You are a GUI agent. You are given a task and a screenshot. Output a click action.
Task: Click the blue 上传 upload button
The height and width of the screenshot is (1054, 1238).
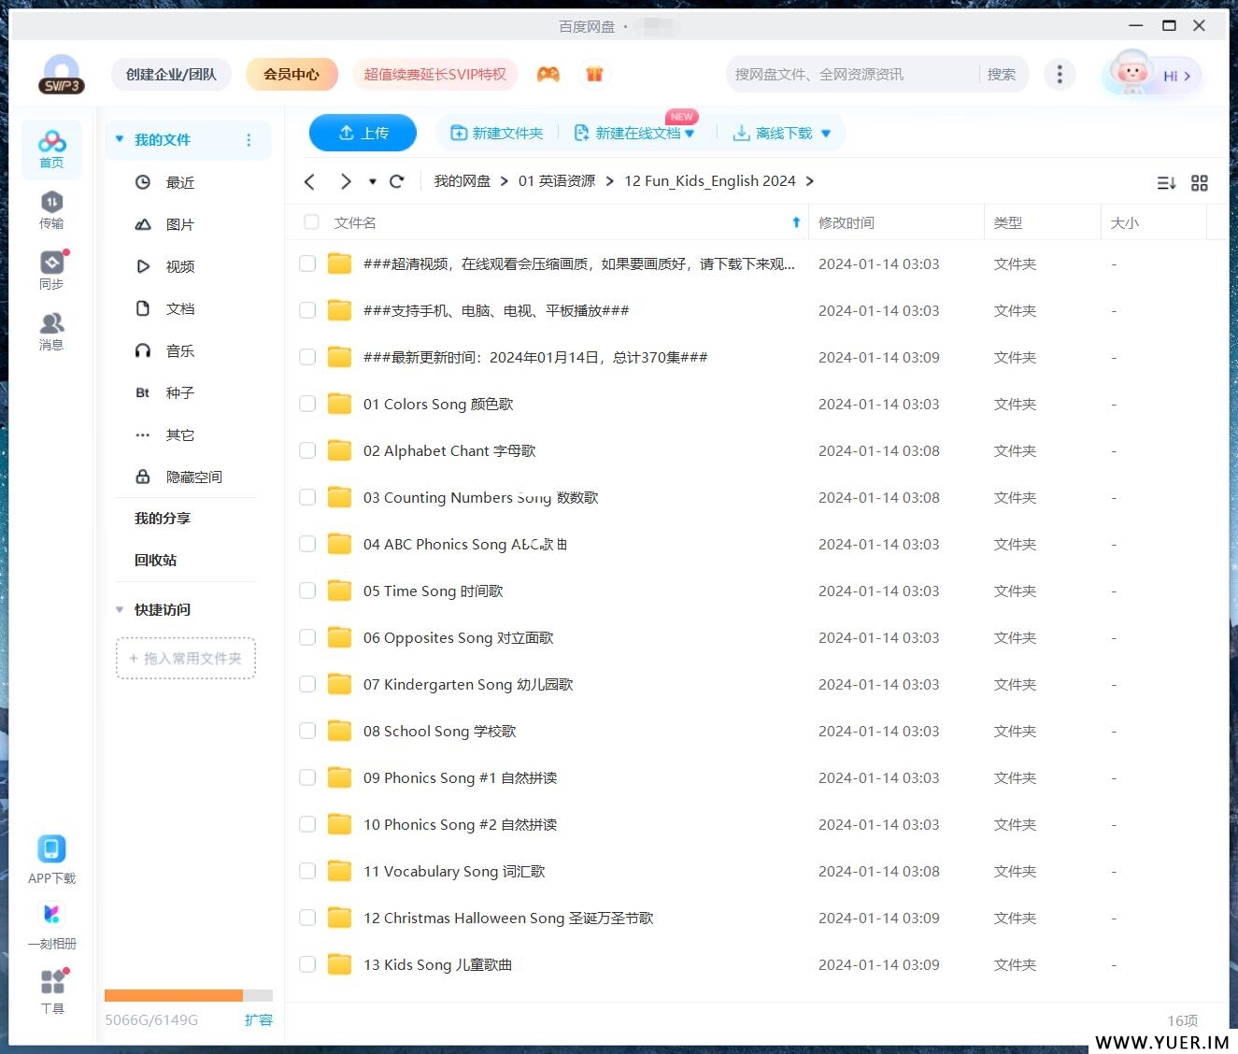[x=363, y=134]
